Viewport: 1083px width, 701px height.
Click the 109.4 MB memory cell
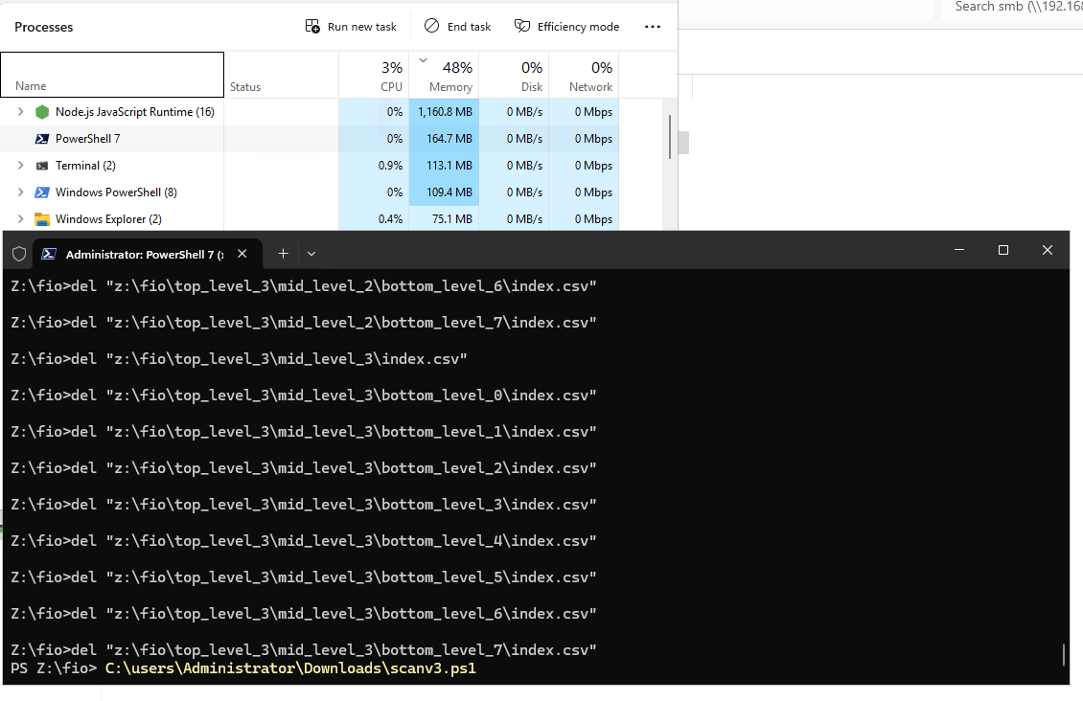pyautogui.click(x=444, y=192)
